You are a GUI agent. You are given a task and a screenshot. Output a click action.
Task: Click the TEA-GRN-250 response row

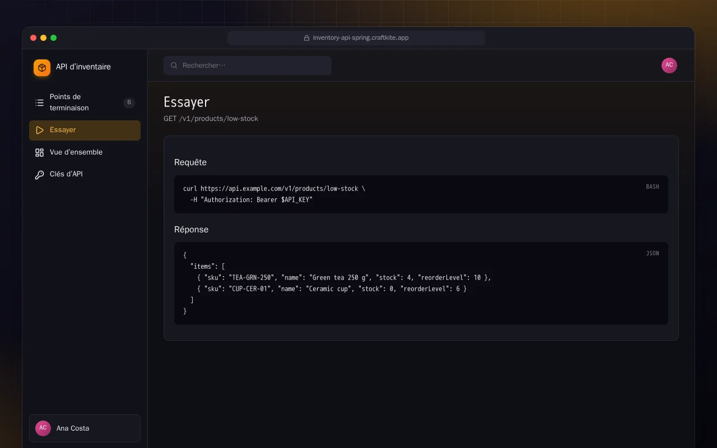344,278
